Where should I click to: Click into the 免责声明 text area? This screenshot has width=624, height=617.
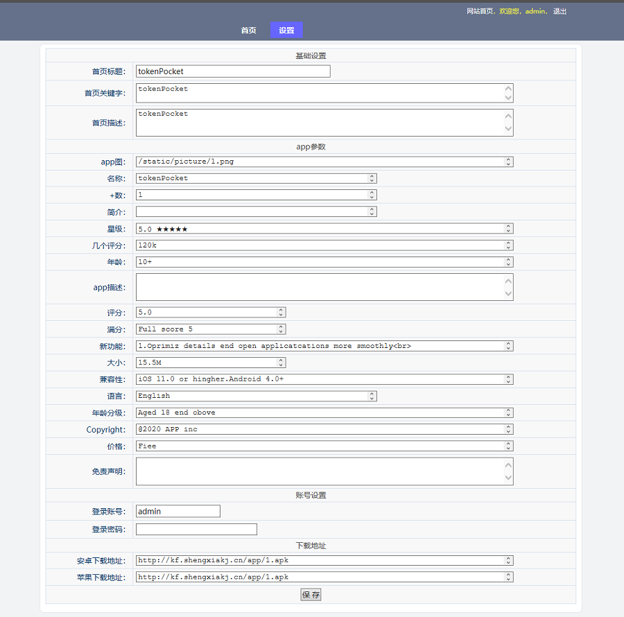click(324, 471)
